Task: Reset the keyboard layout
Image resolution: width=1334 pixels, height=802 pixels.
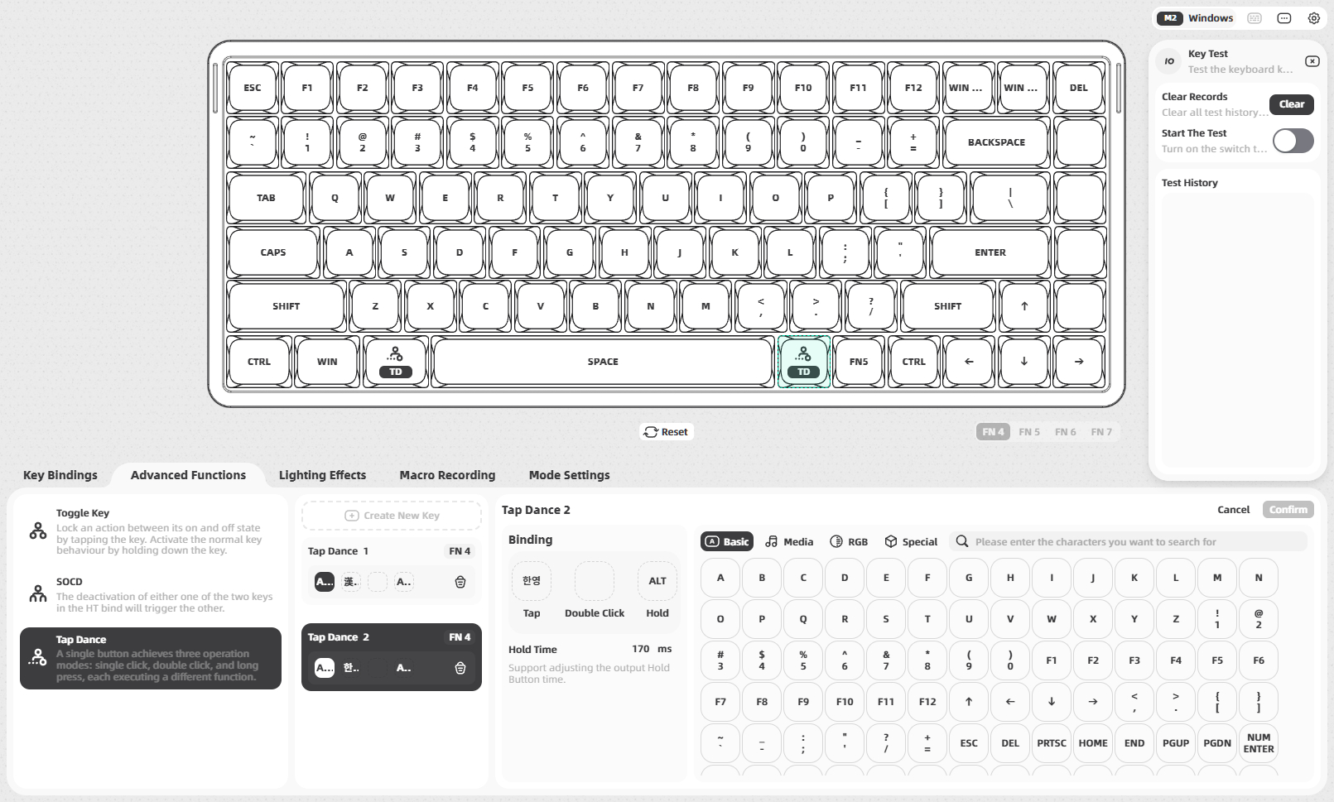Action: coord(667,431)
